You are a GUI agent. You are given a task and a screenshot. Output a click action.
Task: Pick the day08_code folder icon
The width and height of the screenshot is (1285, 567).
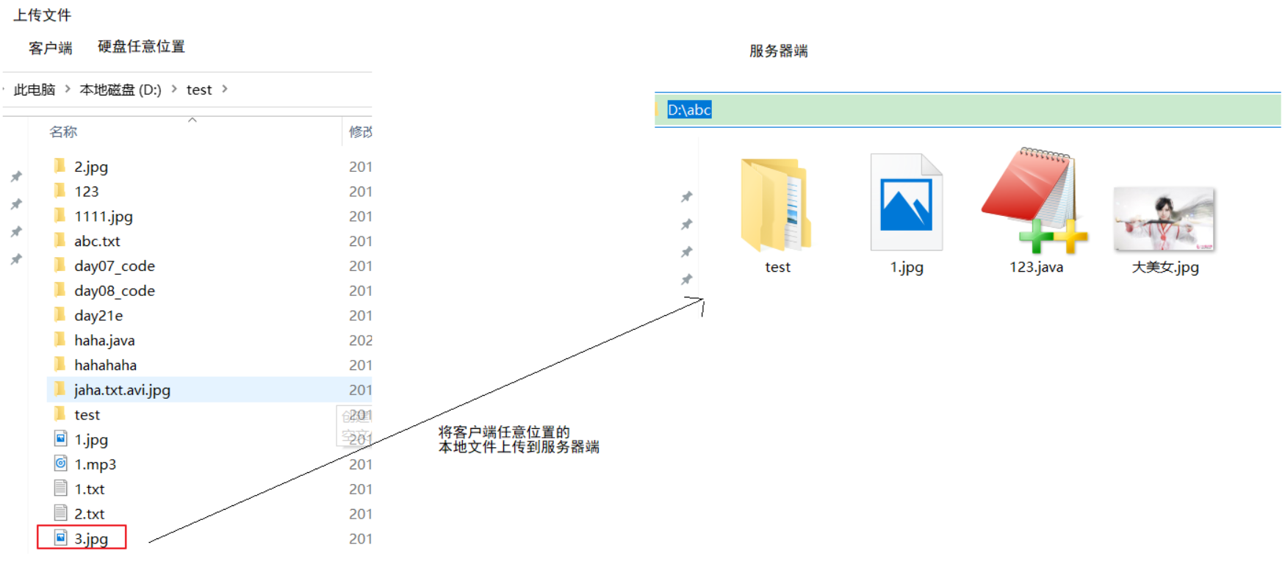60,290
